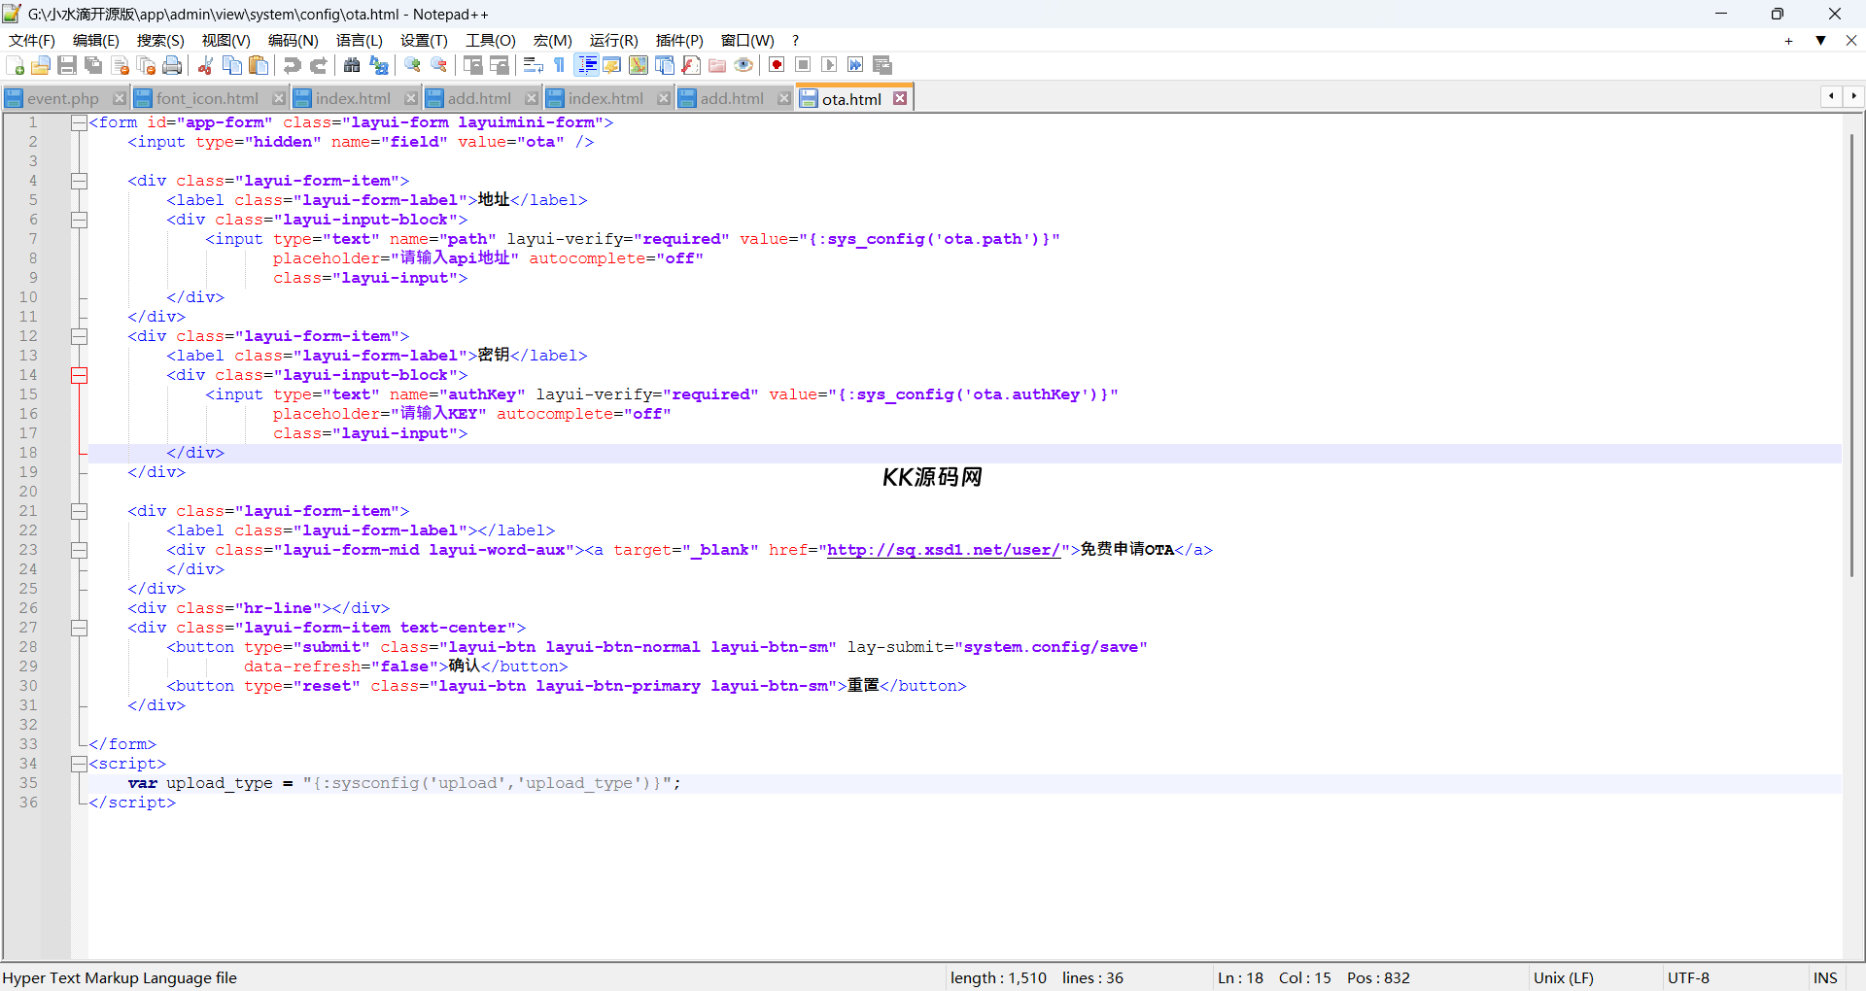Collapse the script block at line 34
The height and width of the screenshot is (991, 1866).
pyautogui.click(x=79, y=764)
